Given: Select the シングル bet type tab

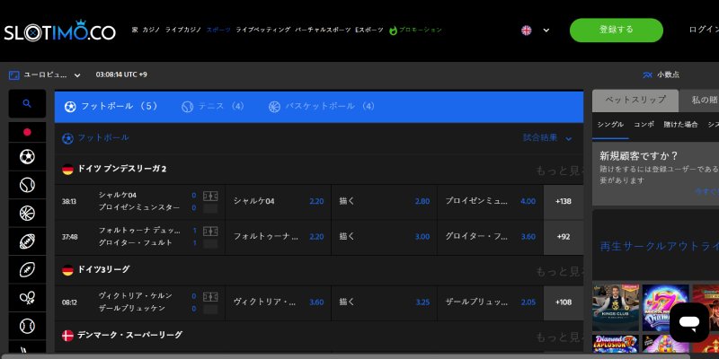Looking at the screenshot, I should click(610, 125).
